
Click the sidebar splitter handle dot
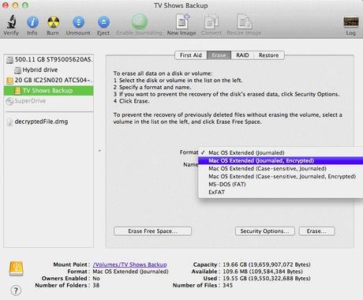[99, 151]
